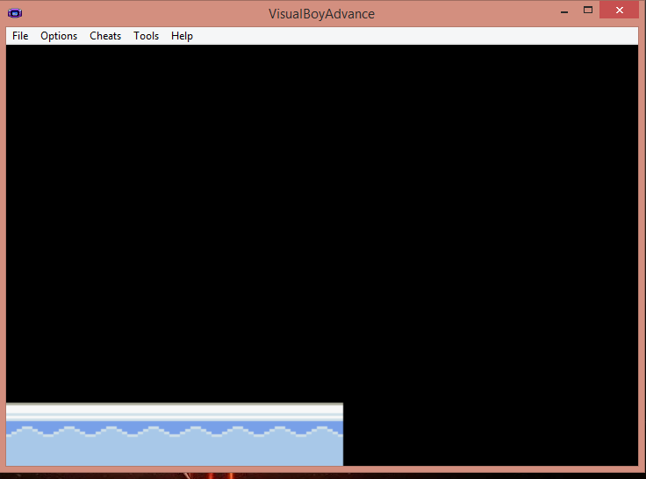Open the Options menu

click(59, 36)
